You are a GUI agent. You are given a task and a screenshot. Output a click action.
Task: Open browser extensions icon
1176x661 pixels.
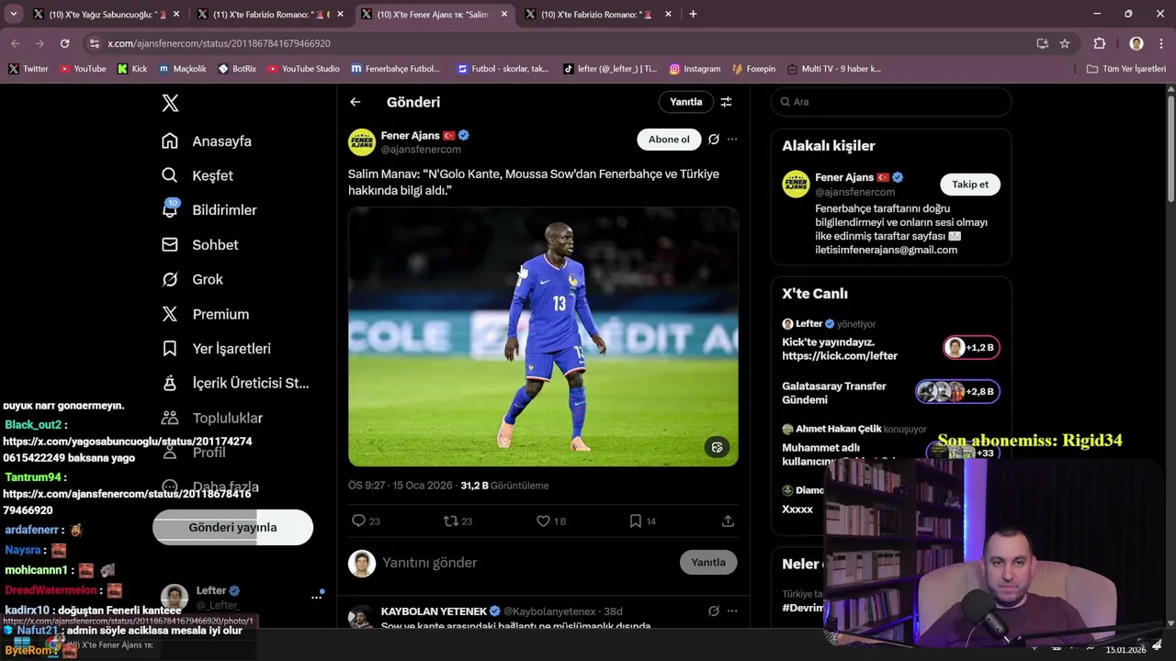pyautogui.click(x=1100, y=43)
